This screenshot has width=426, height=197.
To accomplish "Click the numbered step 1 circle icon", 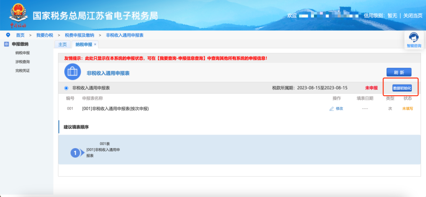I will pos(75,153).
